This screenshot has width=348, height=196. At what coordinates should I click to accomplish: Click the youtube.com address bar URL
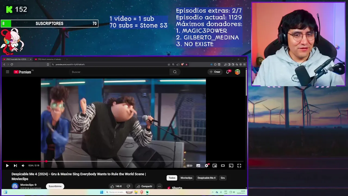point(70,65)
